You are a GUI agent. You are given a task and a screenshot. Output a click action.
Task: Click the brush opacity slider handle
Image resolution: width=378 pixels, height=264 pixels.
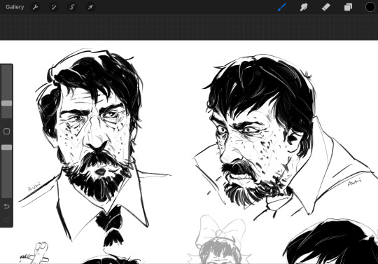point(6,147)
